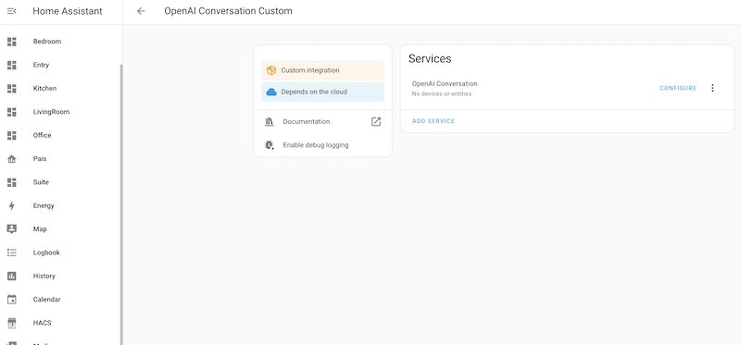The image size is (741, 345).
Task: Click the Depends on the cloud banner
Action: point(322,92)
